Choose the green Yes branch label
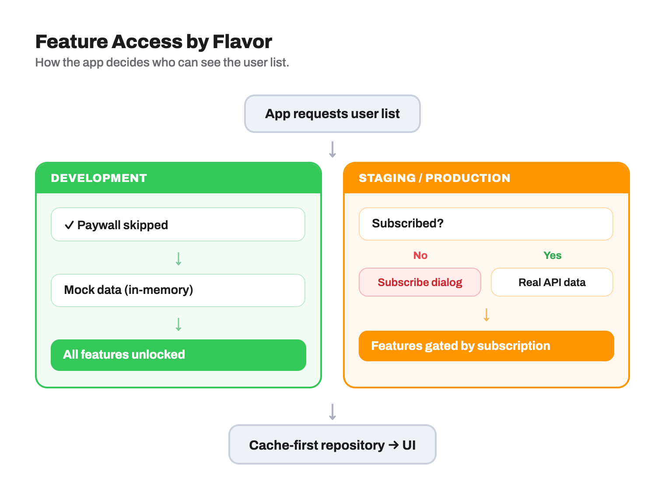This screenshot has width=665, height=496. point(553,255)
